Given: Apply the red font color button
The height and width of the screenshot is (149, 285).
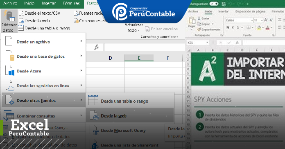Looking at the screenshot, I should point(267,27).
